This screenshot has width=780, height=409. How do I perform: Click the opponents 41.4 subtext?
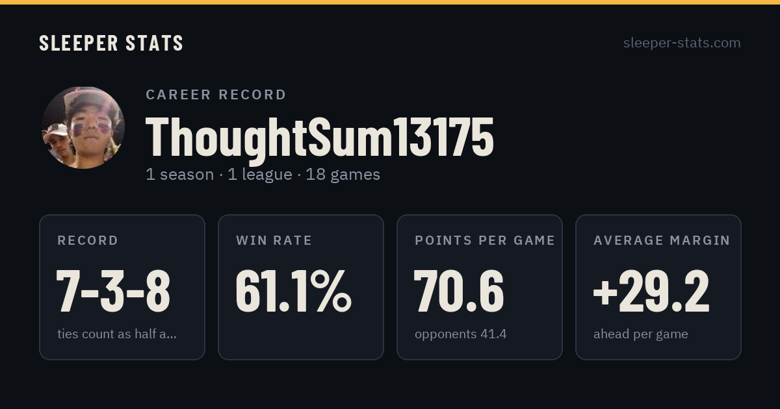point(460,334)
